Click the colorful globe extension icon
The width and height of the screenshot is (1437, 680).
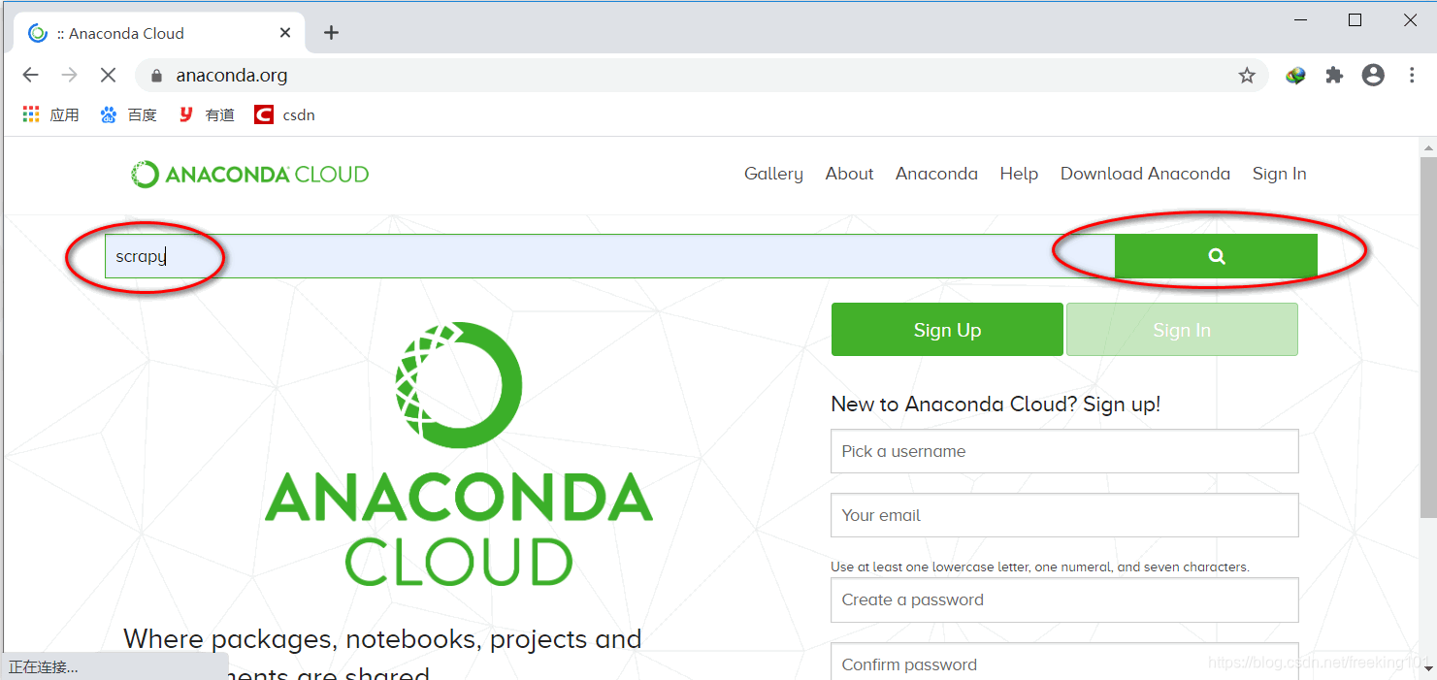pyautogui.click(x=1295, y=76)
